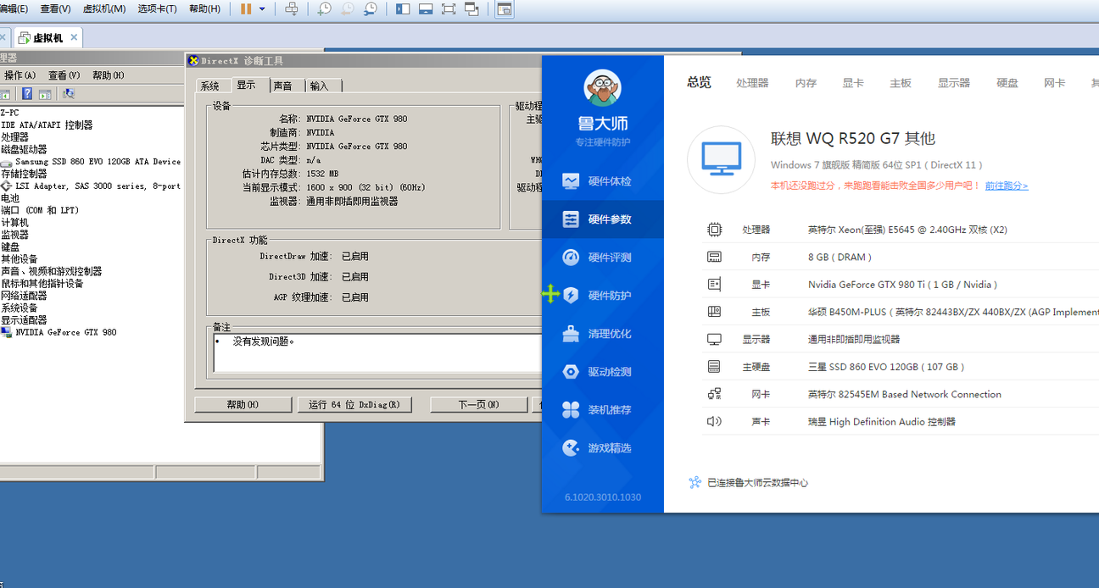
Task: Switch to 主板 tab in Lu Dashi
Action: 901,83
